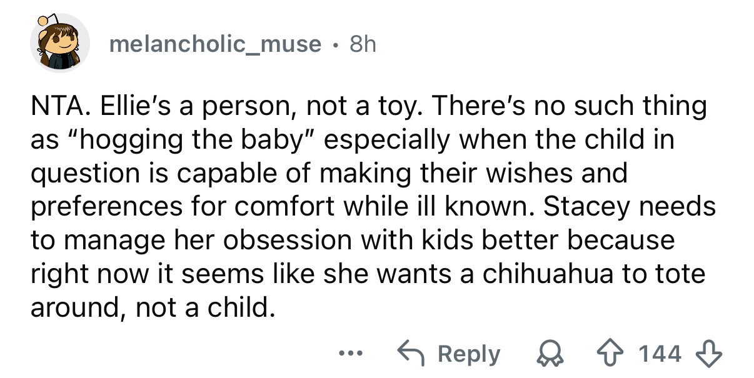754x378 pixels.
Task: Click the name Stacey in the comment
Action: 578,207
